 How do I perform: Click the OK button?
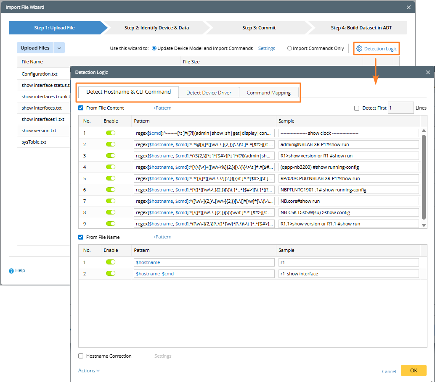point(413,371)
